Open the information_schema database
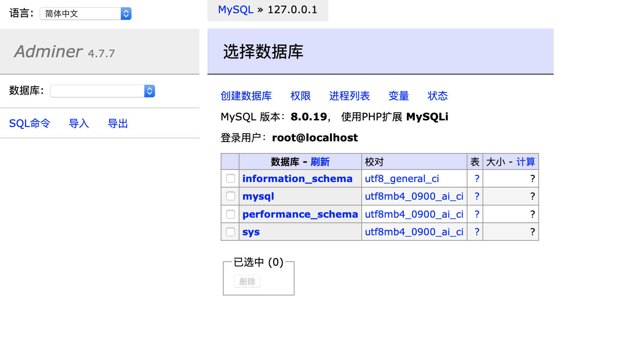The width and height of the screenshot is (636, 356). pyautogui.click(x=297, y=178)
